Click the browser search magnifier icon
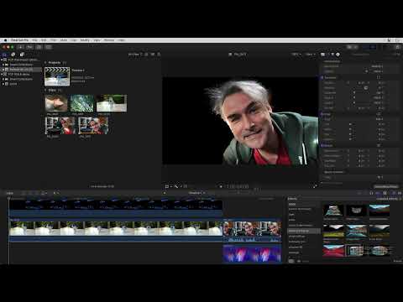The height and width of the screenshot is (302, 403). (159, 55)
